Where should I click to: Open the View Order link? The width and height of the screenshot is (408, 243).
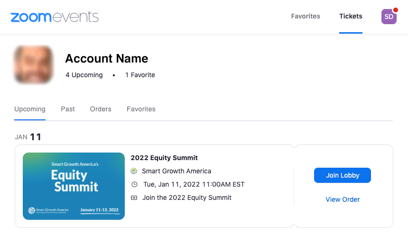click(343, 199)
